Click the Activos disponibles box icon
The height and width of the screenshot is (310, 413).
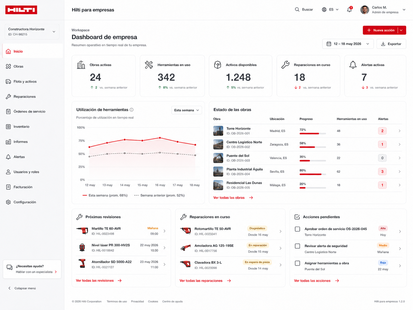point(218,65)
